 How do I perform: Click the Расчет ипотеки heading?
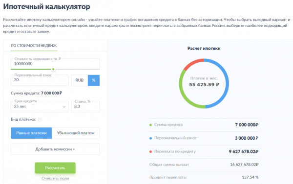(204, 48)
